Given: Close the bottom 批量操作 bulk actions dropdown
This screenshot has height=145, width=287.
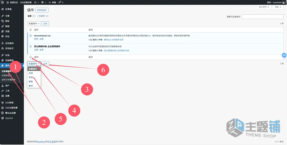Looking at the screenshot, I should coord(34,64).
